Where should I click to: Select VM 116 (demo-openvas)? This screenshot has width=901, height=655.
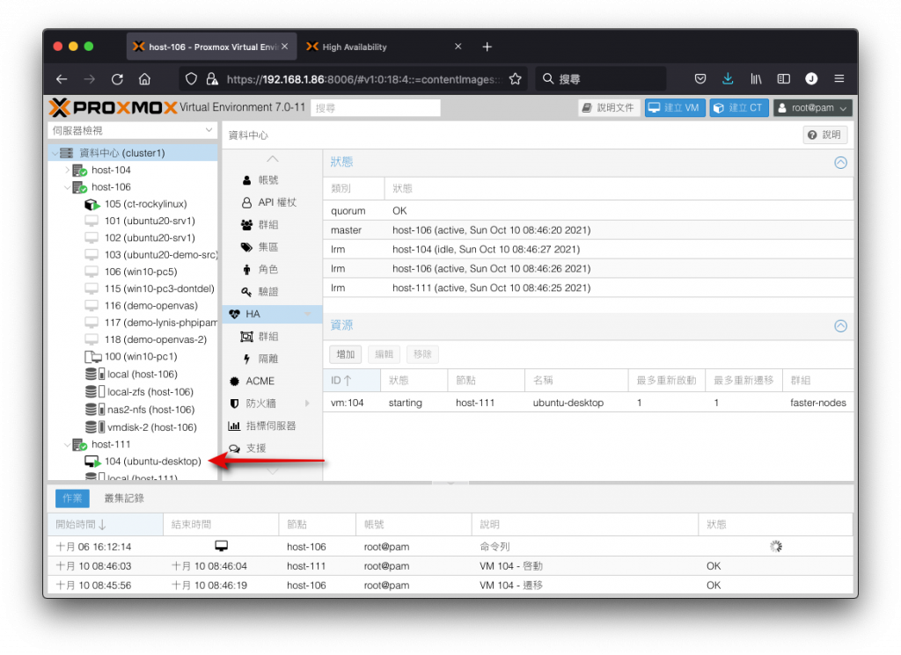click(x=150, y=305)
